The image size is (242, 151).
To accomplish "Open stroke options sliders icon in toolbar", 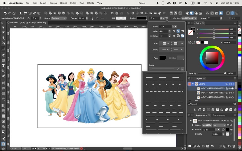I will click(x=167, y=18).
